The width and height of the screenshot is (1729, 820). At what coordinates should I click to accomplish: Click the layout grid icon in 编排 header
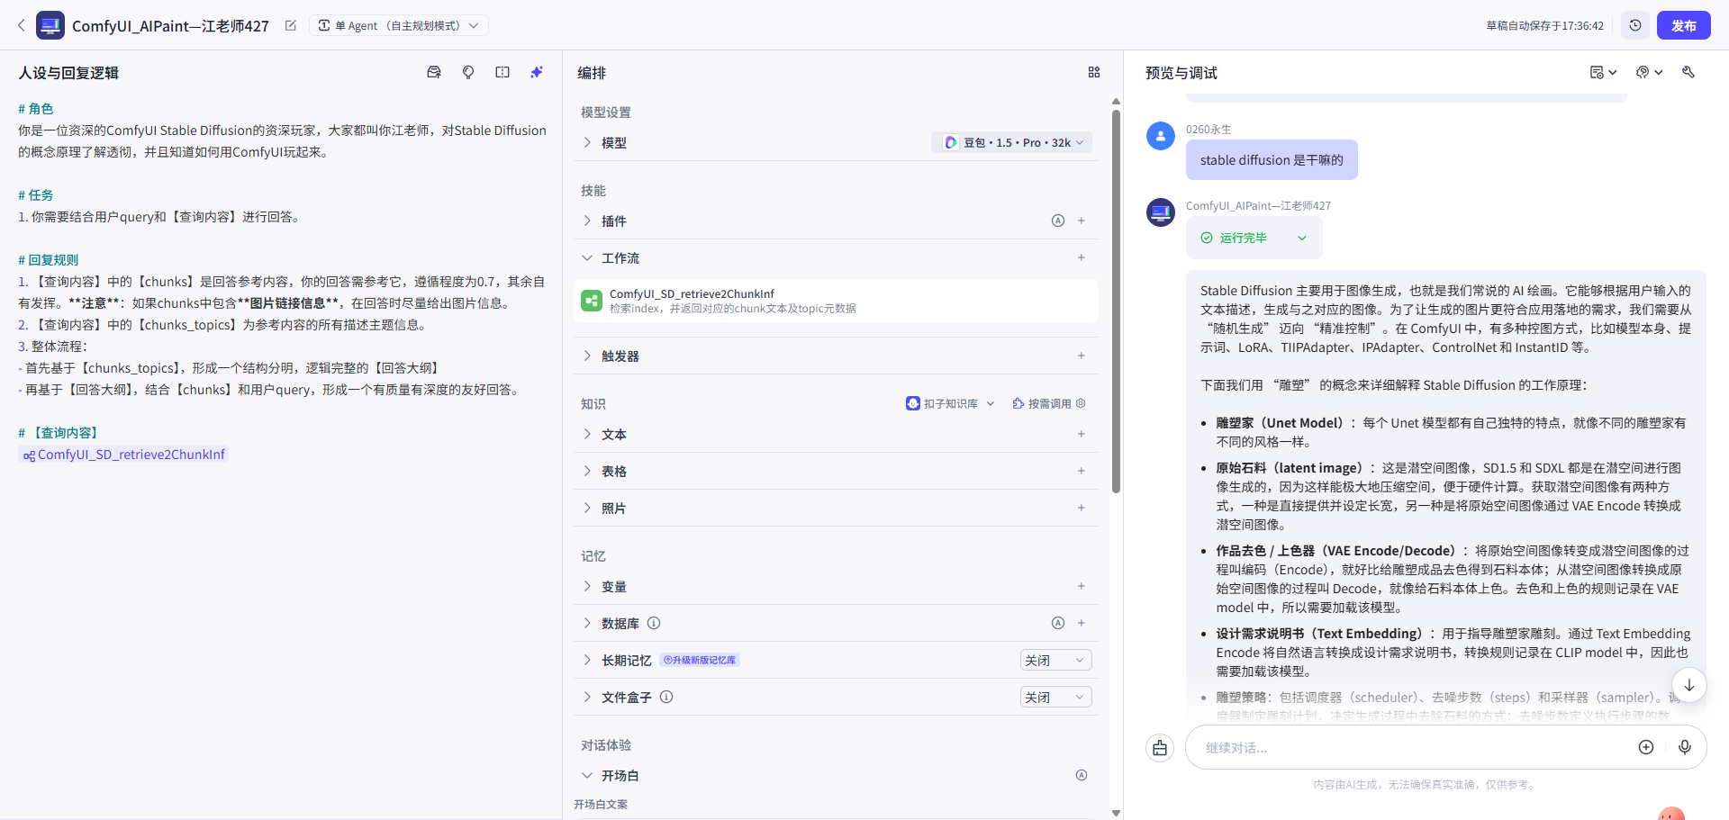(x=1095, y=72)
